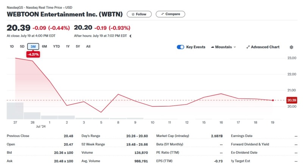The height and width of the screenshot is (167, 303).
Task: Click the 1y Target Est label
Action: [241, 161]
